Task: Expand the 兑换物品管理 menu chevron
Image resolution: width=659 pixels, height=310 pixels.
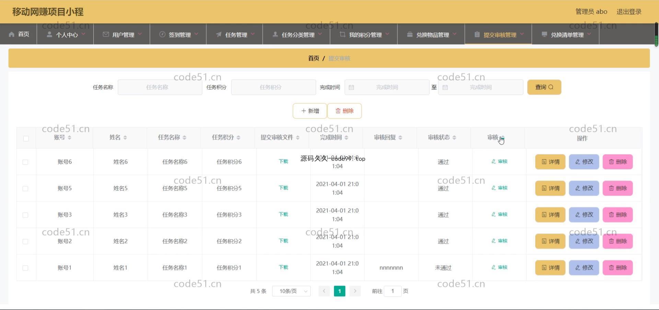Action: 455,34
